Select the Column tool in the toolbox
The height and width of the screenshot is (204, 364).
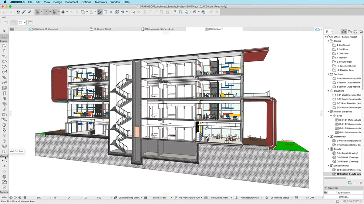pyautogui.click(x=4, y=51)
